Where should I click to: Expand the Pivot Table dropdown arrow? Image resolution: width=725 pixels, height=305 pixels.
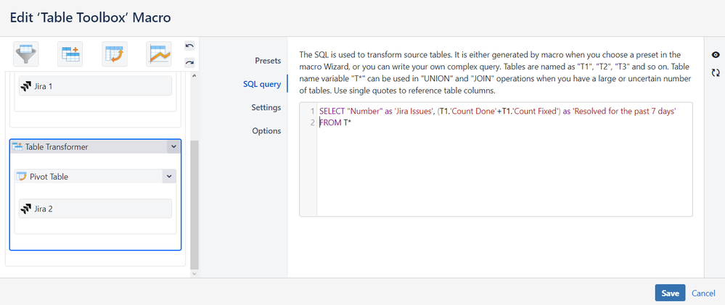[169, 176]
